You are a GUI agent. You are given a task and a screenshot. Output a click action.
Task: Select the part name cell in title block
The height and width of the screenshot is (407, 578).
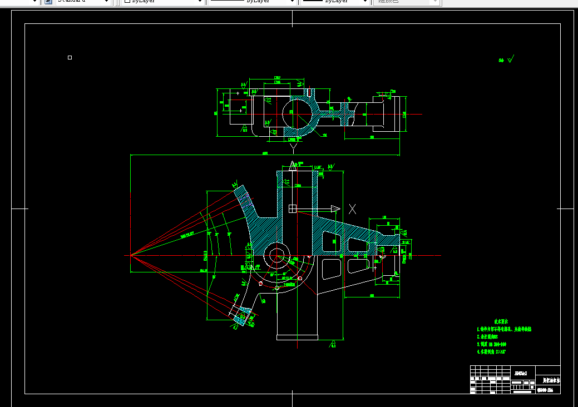[x=548, y=380]
